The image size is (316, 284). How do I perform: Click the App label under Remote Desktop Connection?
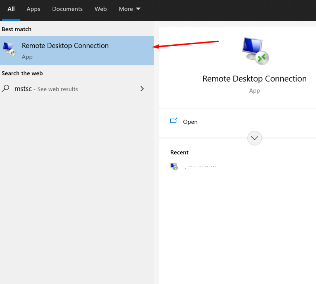(27, 57)
